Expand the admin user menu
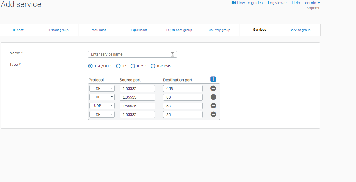356x182 pixels. pyautogui.click(x=312, y=3)
